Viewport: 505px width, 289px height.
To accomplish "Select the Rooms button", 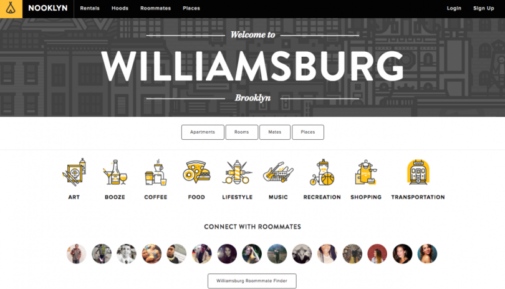I will tap(241, 132).
